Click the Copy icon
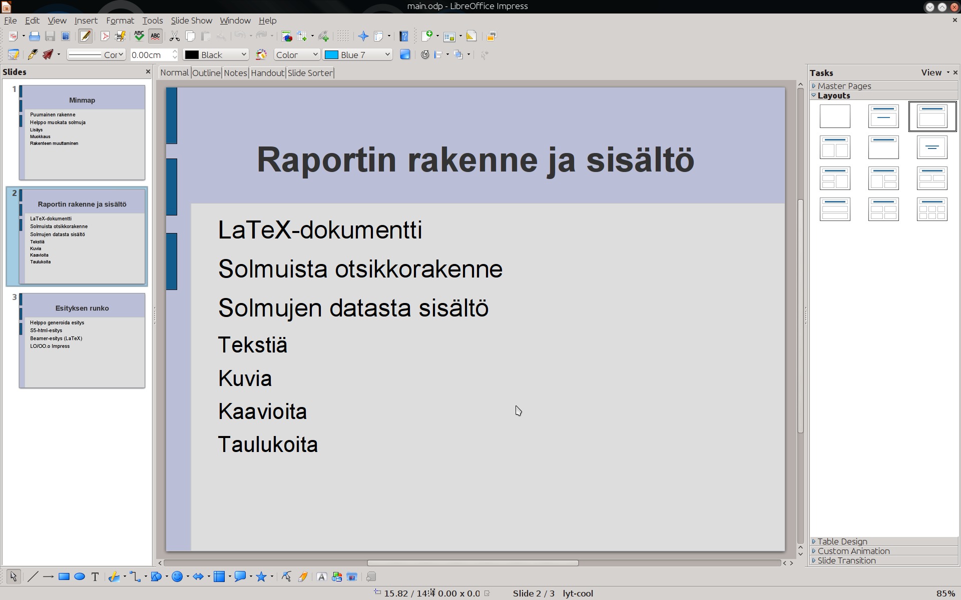 point(190,36)
